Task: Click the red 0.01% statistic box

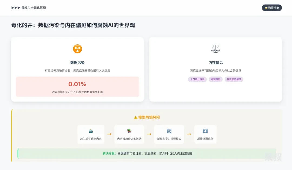Action: 77,86
